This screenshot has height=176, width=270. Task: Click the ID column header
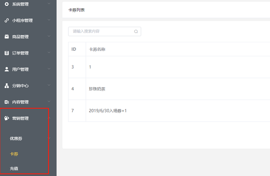tap(74, 49)
